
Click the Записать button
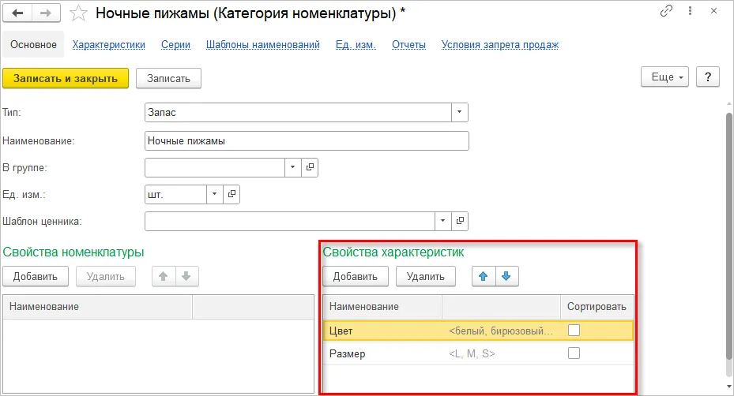168,79
